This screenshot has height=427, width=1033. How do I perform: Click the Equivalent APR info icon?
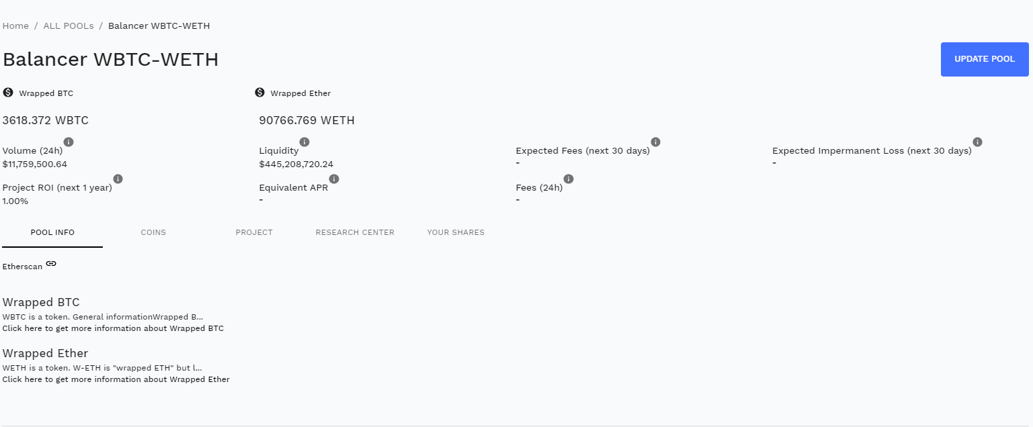334,179
